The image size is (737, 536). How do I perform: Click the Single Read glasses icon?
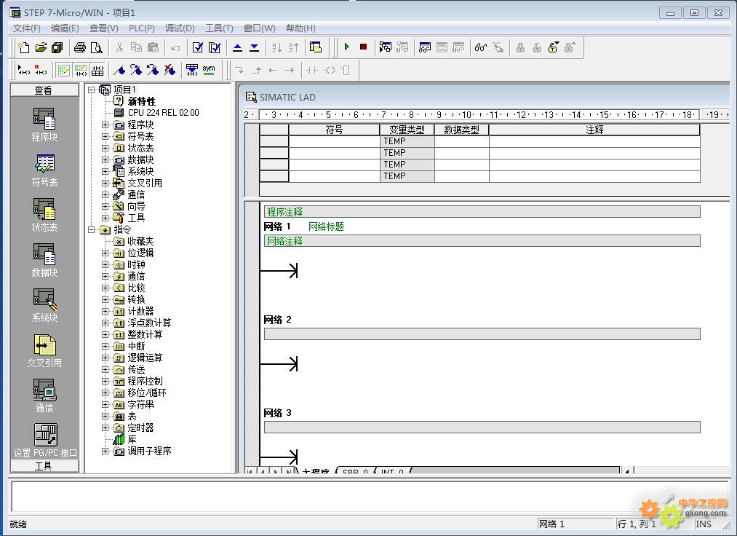[x=480, y=47]
